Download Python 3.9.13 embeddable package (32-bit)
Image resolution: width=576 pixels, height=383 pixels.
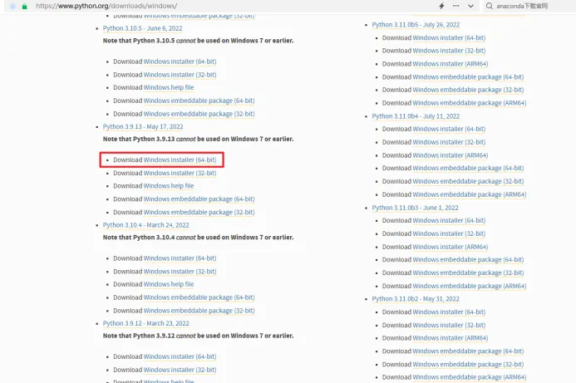[x=199, y=212]
